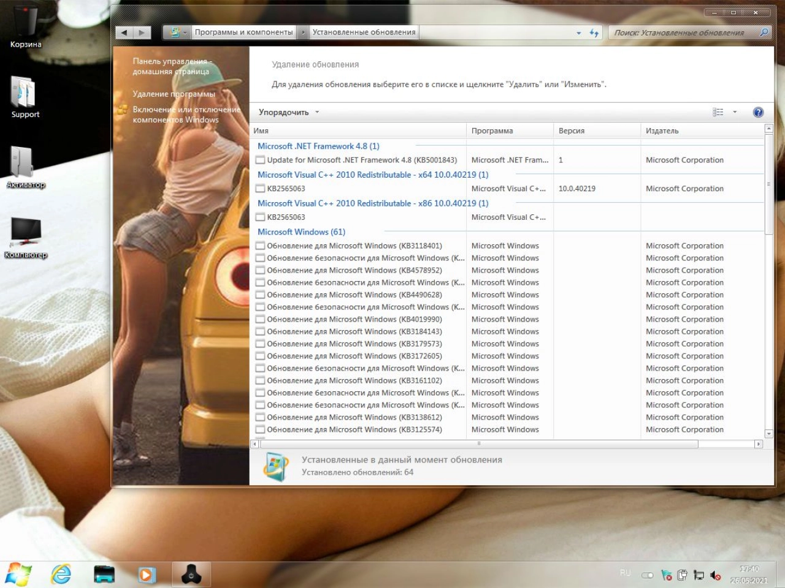Click the search magnifier icon
The height and width of the screenshot is (588, 785).
[x=764, y=32]
